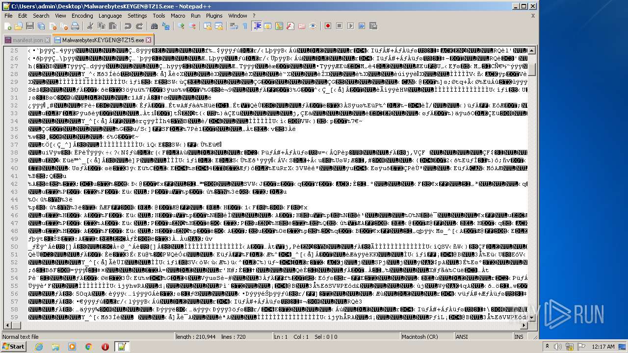Close the manifest.json tab
The width and height of the screenshot is (628, 353).
coord(47,40)
